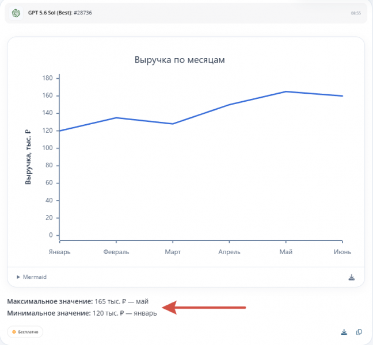Click the Минимальное значение line of text

82,313
